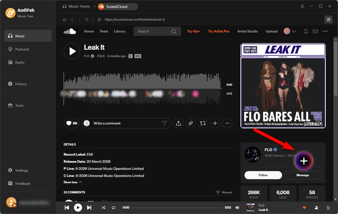The image size is (338, 214).
Task: Play the Leak It track
Action: coord(72,51)
